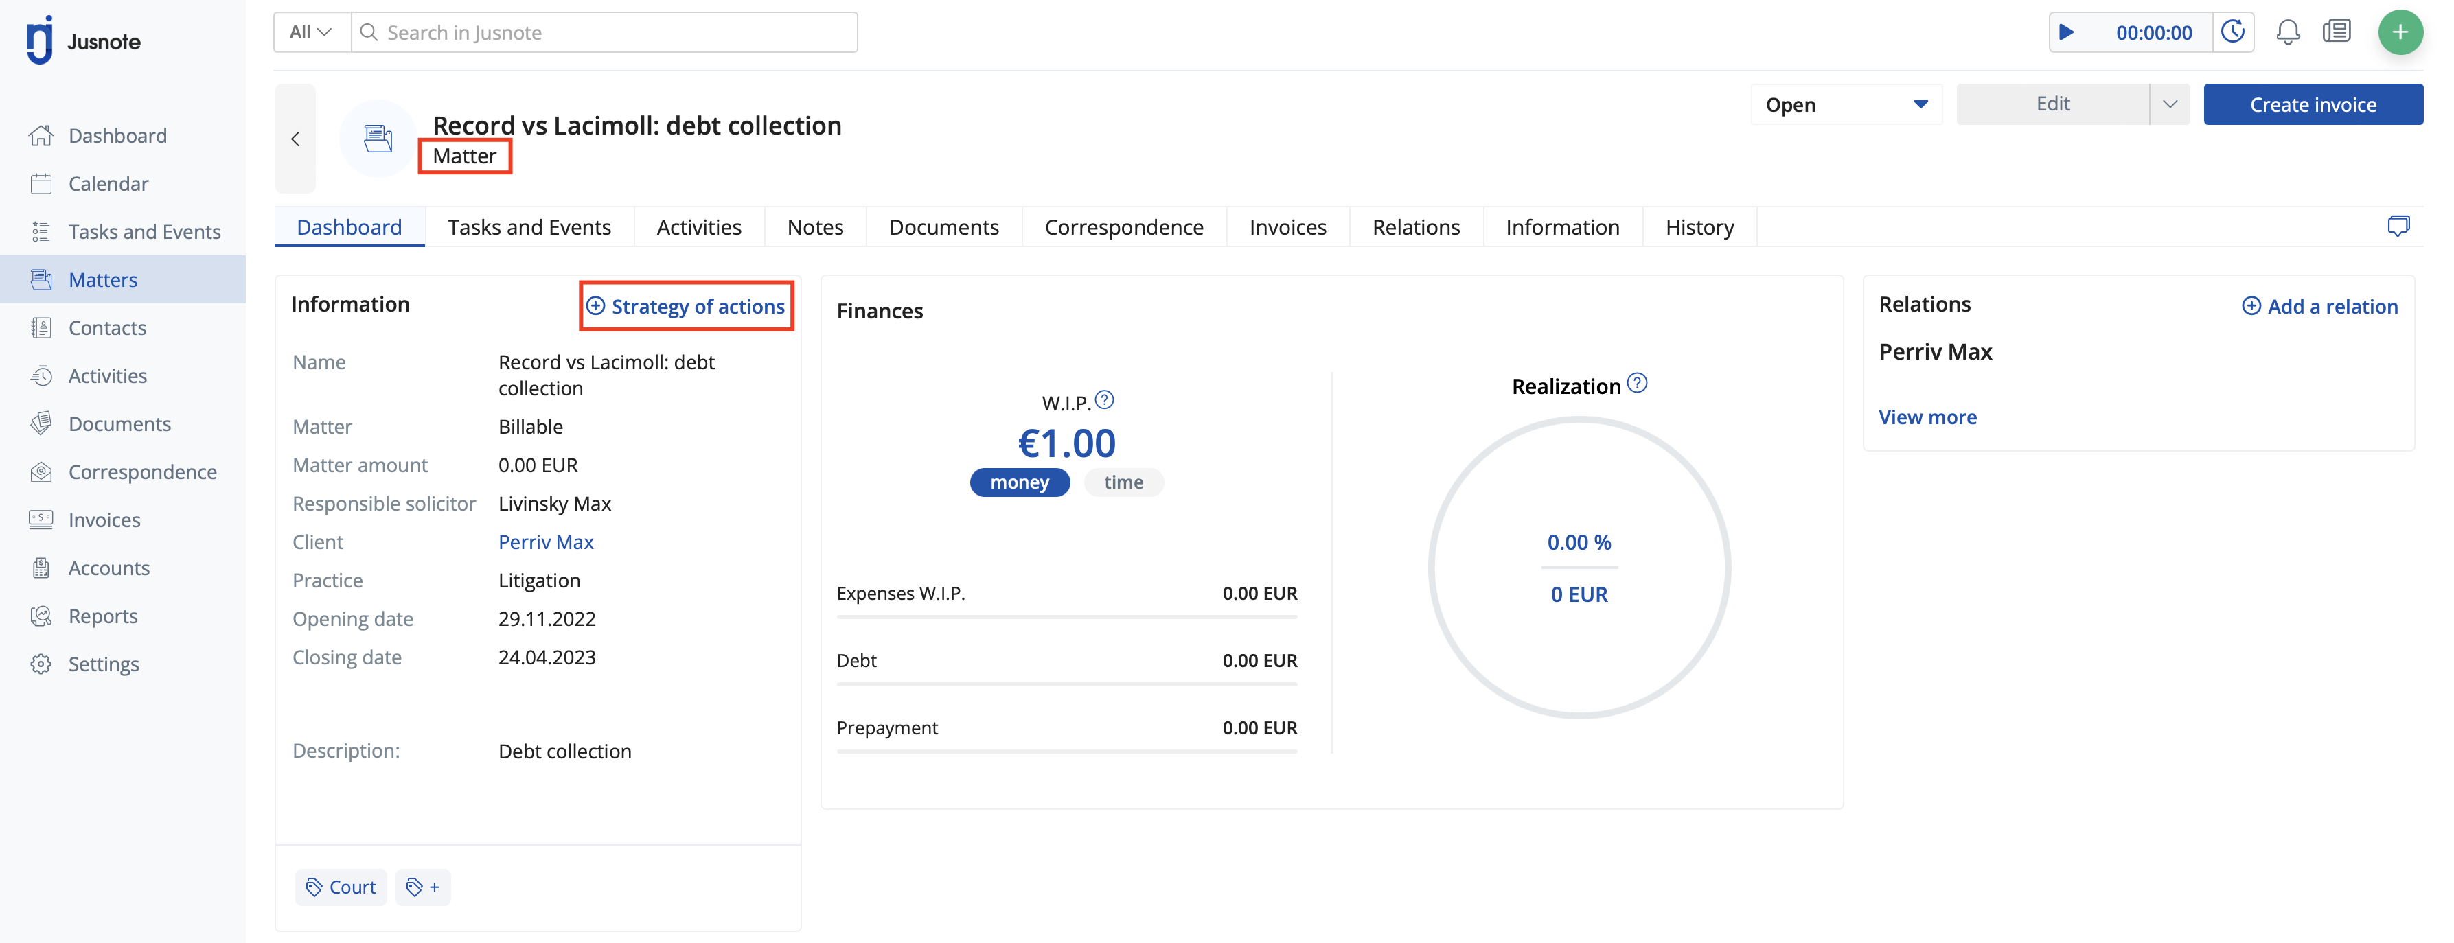Select the Dashboard tab
The width and height of the screenshot is (2454, 943).
349,226
